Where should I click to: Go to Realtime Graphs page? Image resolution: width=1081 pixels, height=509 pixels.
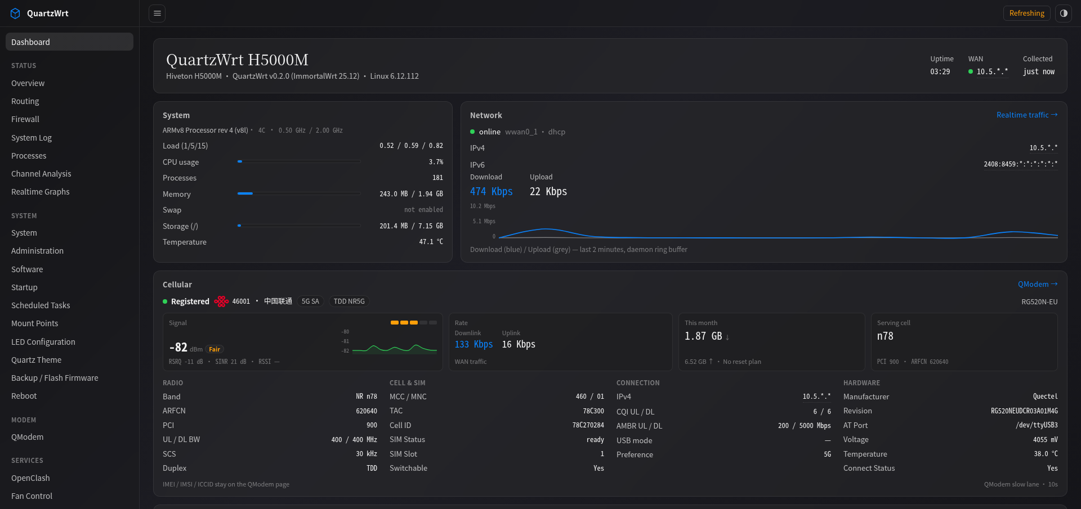click(69, 192)
